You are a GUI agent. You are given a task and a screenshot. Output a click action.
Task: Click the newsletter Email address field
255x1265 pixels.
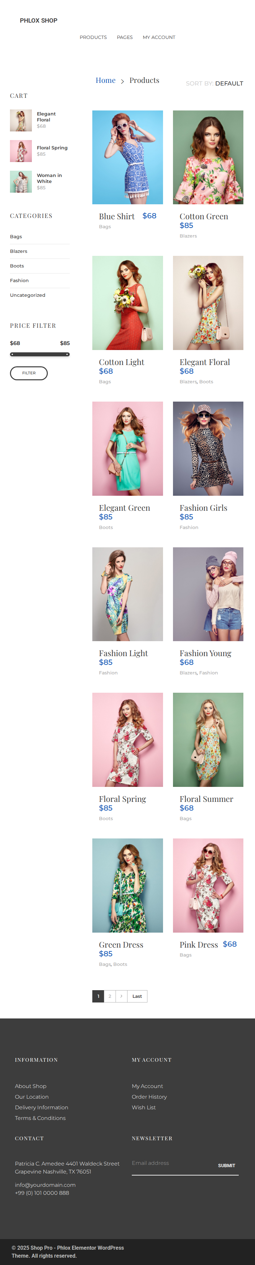coord(169,1163)
